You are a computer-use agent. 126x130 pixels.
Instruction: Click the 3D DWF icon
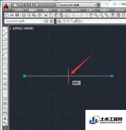click(x=39, y=15)
